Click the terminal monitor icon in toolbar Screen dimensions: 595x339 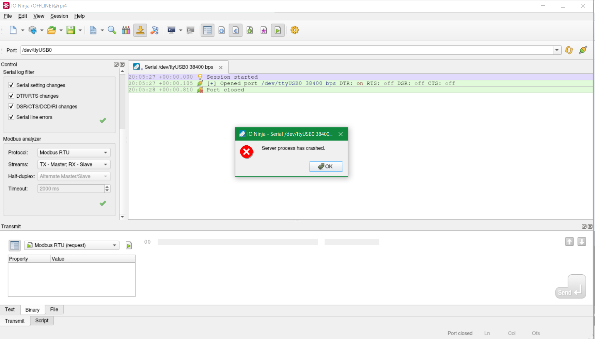[171, 30]
